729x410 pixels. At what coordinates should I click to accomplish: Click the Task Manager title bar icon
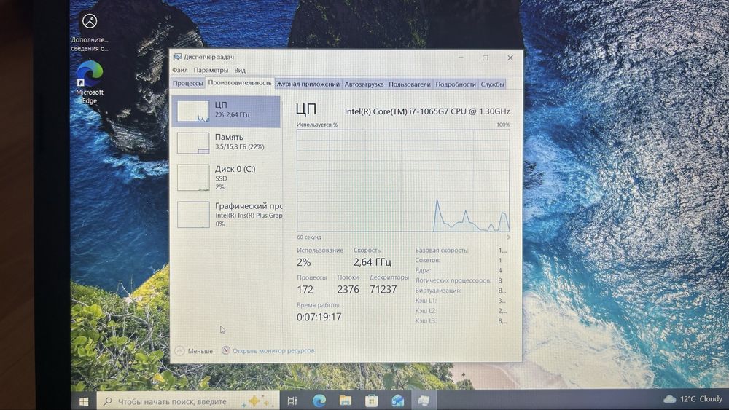click(x=177, y=57)
